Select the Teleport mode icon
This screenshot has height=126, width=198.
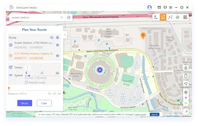click(x=156, y=17)
